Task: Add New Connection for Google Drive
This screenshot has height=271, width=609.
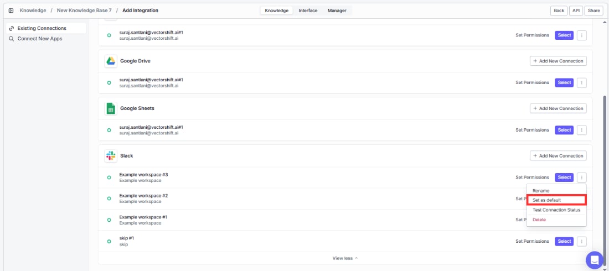Action: point(558,61)
